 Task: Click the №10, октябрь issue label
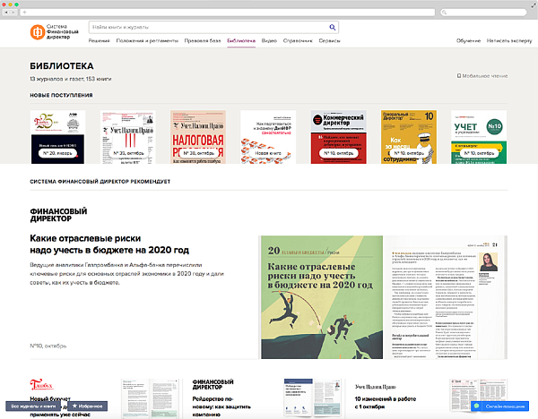coord(48,346)
